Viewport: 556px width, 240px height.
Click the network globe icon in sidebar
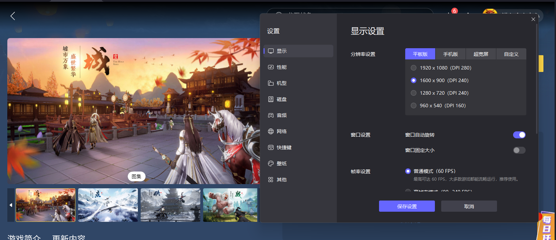click(x=271, y=131)
